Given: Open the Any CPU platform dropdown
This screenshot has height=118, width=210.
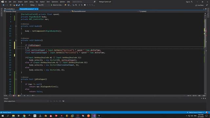Looking at the screenshot, I should click(x=44, y=5).
